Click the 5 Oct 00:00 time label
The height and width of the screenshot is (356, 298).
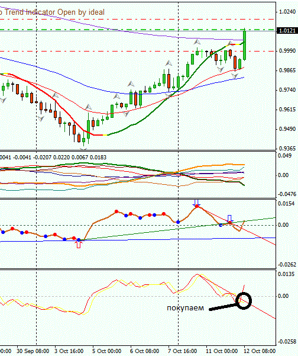pos(107,351)
